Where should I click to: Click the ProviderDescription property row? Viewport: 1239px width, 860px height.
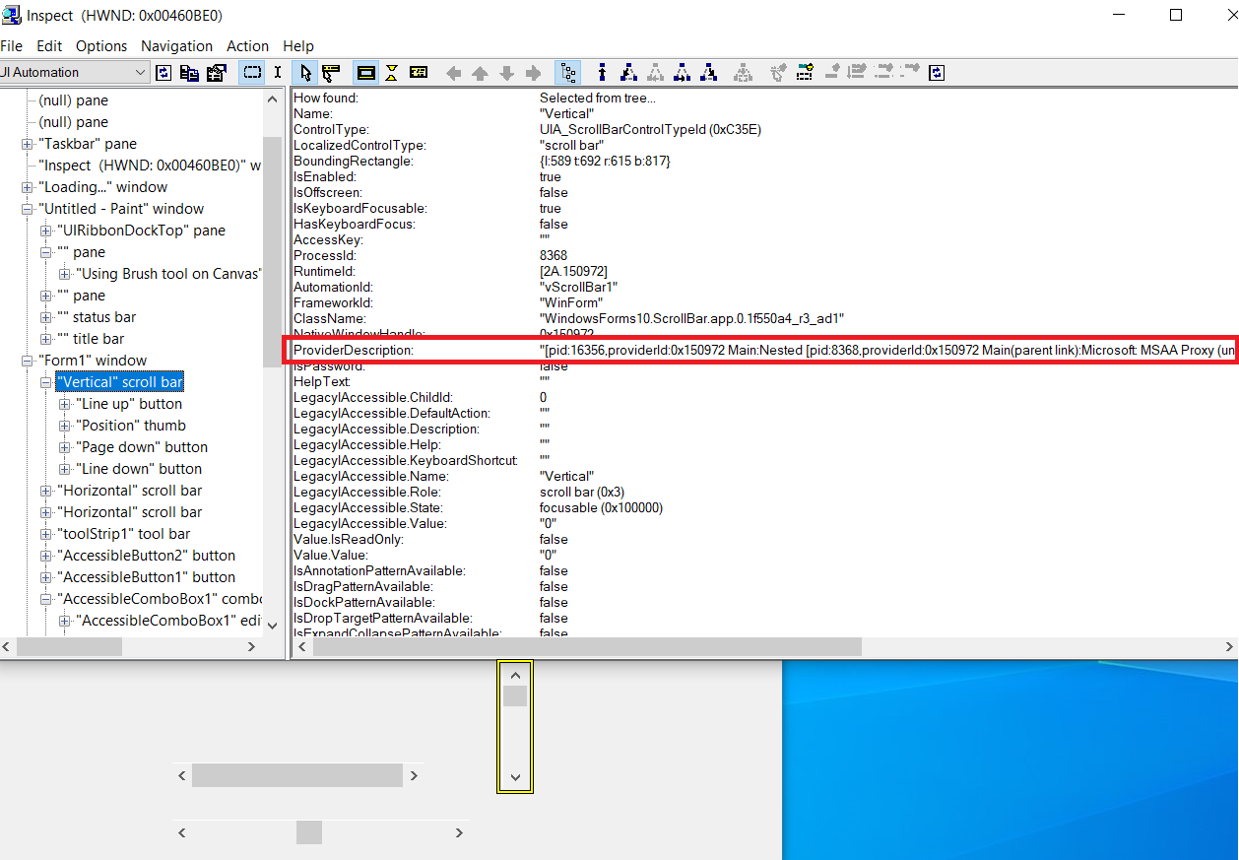(760, 350)
